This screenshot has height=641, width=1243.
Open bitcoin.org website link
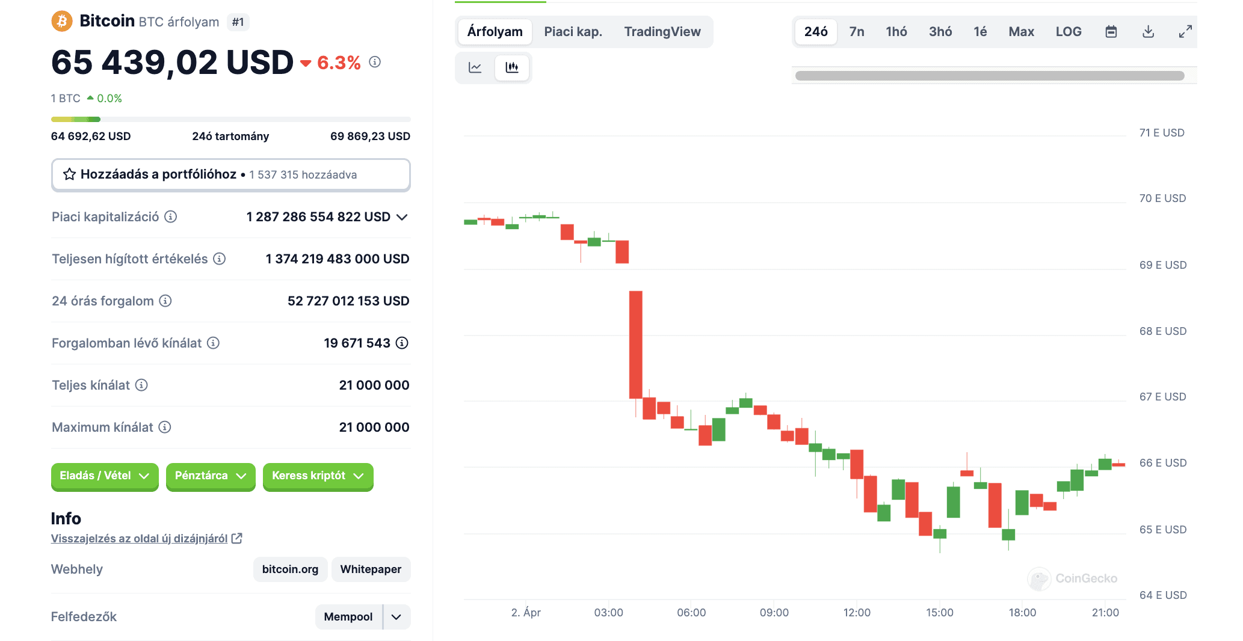point(290,569)
